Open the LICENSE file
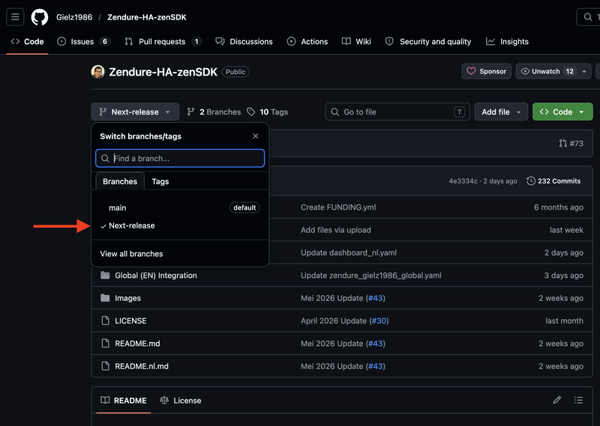Viewport: 600px width, 426px height. (130, 321)
